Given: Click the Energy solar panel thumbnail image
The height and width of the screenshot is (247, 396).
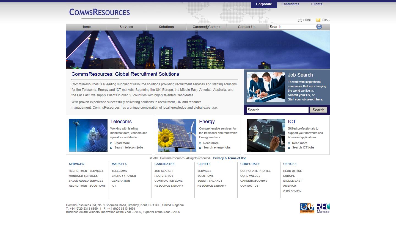Looking at the screenshot, I should 177,135.
